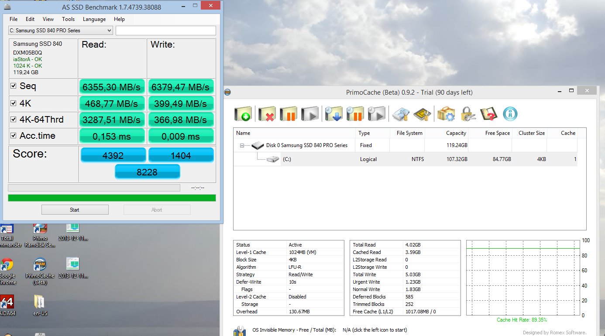Click the Capacity column header
The width and height of the screenshot is (605, 336).
[x=447, y=133]
